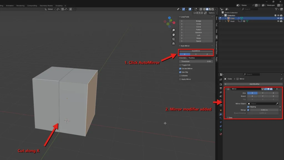Uncheck the Use Clip checkbox

(x=180, y=72)
